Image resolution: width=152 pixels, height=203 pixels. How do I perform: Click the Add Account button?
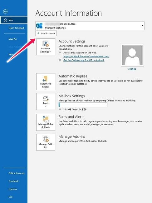tap(46, 33)
